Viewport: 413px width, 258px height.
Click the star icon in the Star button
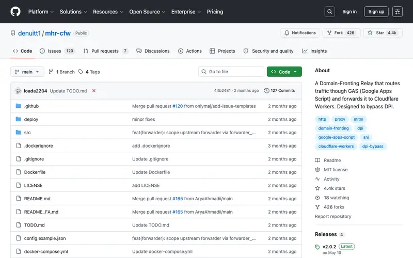pyautogui.click(x=370, y=33)
